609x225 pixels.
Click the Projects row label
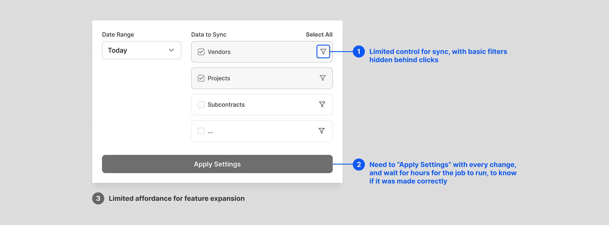(x=219, y=78)
